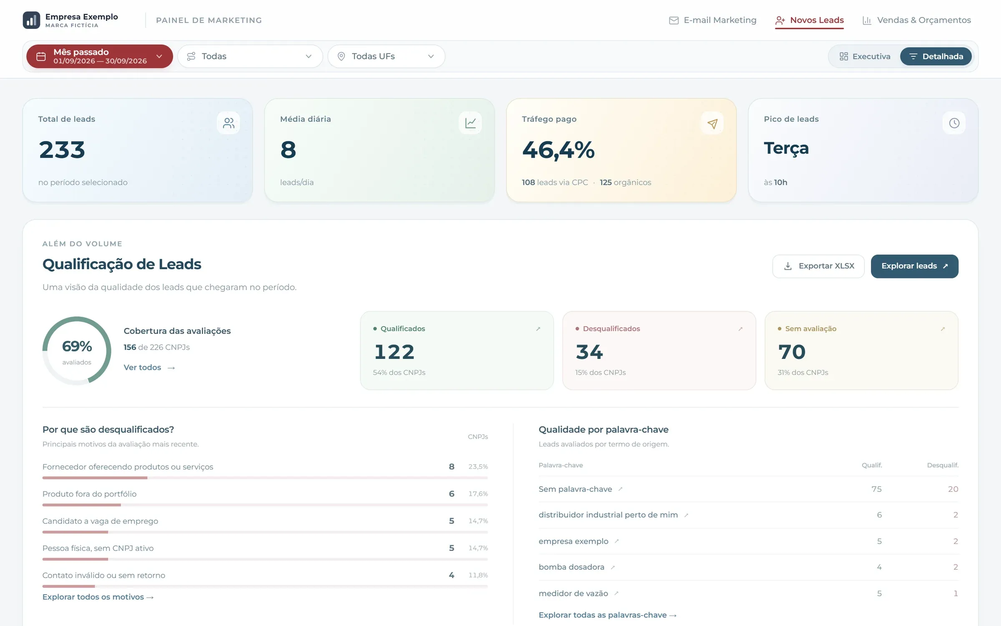
Task: Go to Vendas & Orçamentos tab
Action: pos(917,20)
